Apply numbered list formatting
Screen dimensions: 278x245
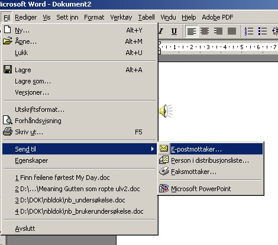click(x=249, y=31)
